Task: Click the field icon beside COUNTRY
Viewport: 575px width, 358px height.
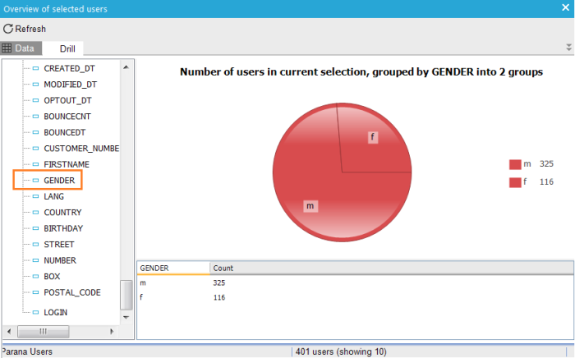Action: [x=35, y=213]
